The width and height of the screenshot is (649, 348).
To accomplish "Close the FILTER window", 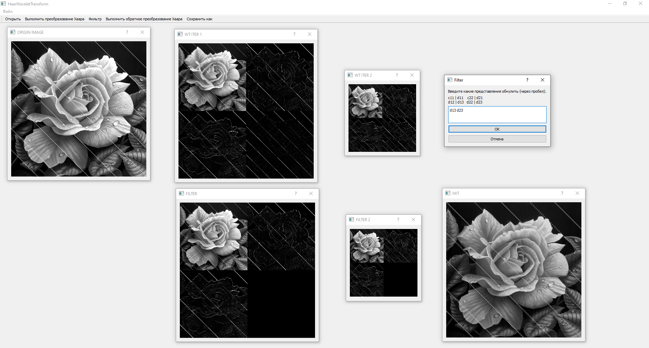I will point(311,193).
